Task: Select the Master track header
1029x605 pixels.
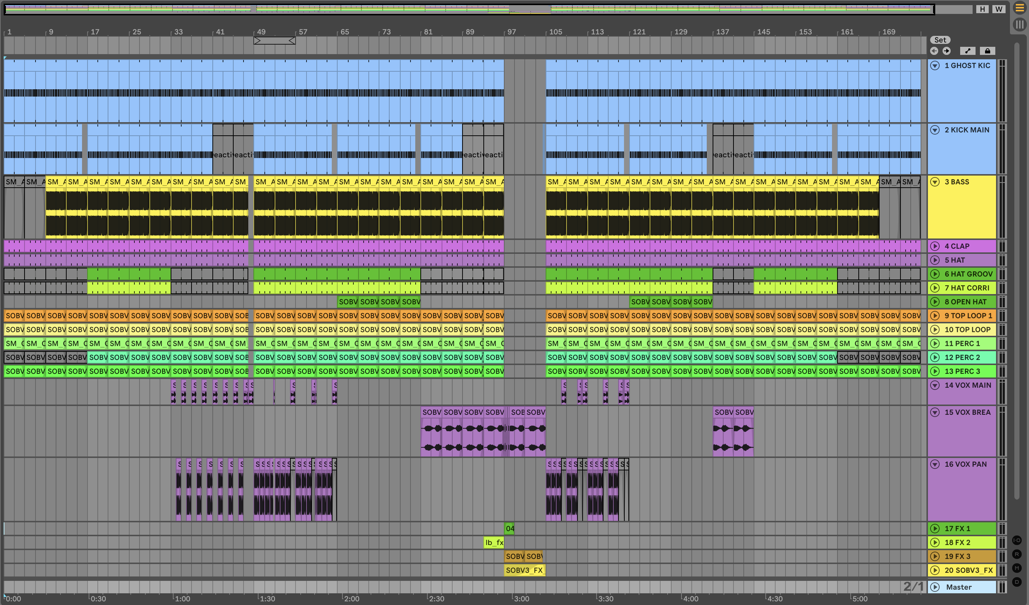Action: point(959,587)
